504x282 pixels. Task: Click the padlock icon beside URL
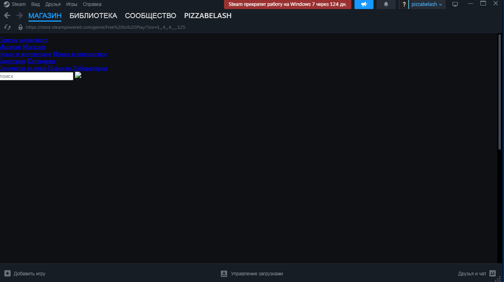[21, 27]
